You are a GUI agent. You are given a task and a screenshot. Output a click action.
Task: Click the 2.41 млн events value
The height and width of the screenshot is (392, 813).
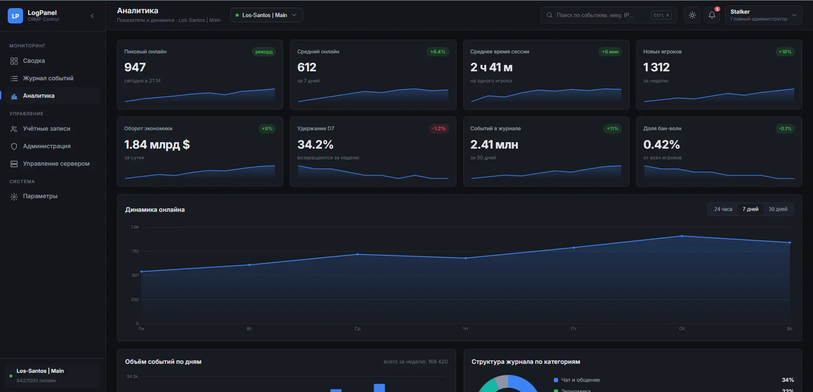494,145
